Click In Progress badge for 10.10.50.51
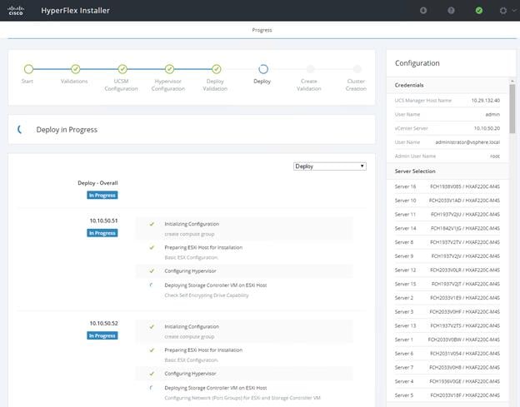The image size is (520, 407). click(x=102, y=233)
